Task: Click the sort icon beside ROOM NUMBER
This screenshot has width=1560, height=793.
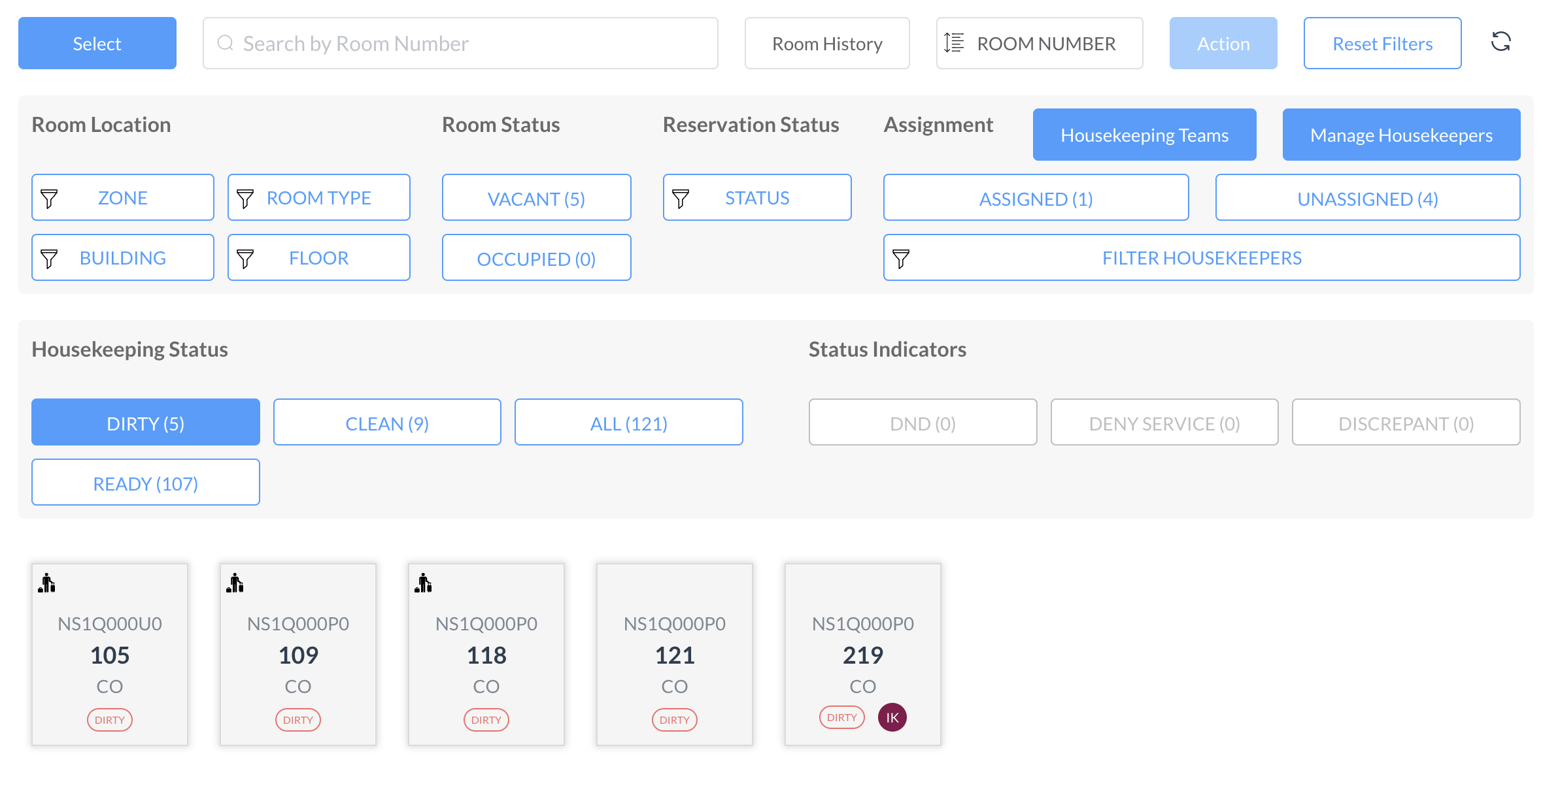Action: click(x=954, y=43)
